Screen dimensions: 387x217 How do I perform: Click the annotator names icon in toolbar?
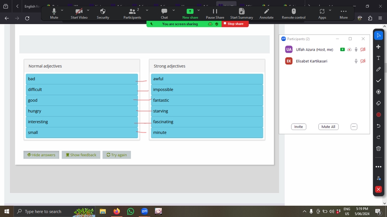click(379, 178)
